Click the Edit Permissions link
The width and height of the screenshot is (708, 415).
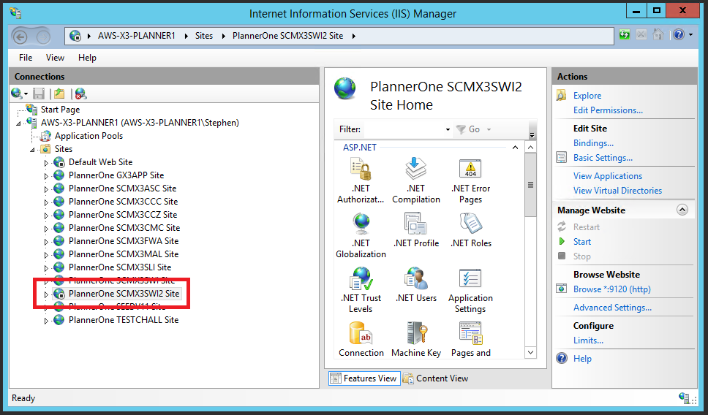point(608,110)
